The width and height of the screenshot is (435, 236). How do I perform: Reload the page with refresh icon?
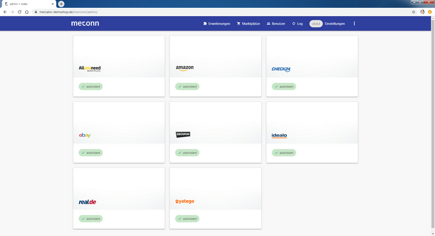point(19,12)
